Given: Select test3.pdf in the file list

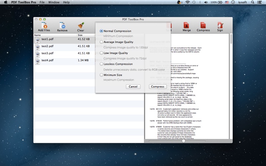Looking at the screenshot, I should tap(48, 53).
